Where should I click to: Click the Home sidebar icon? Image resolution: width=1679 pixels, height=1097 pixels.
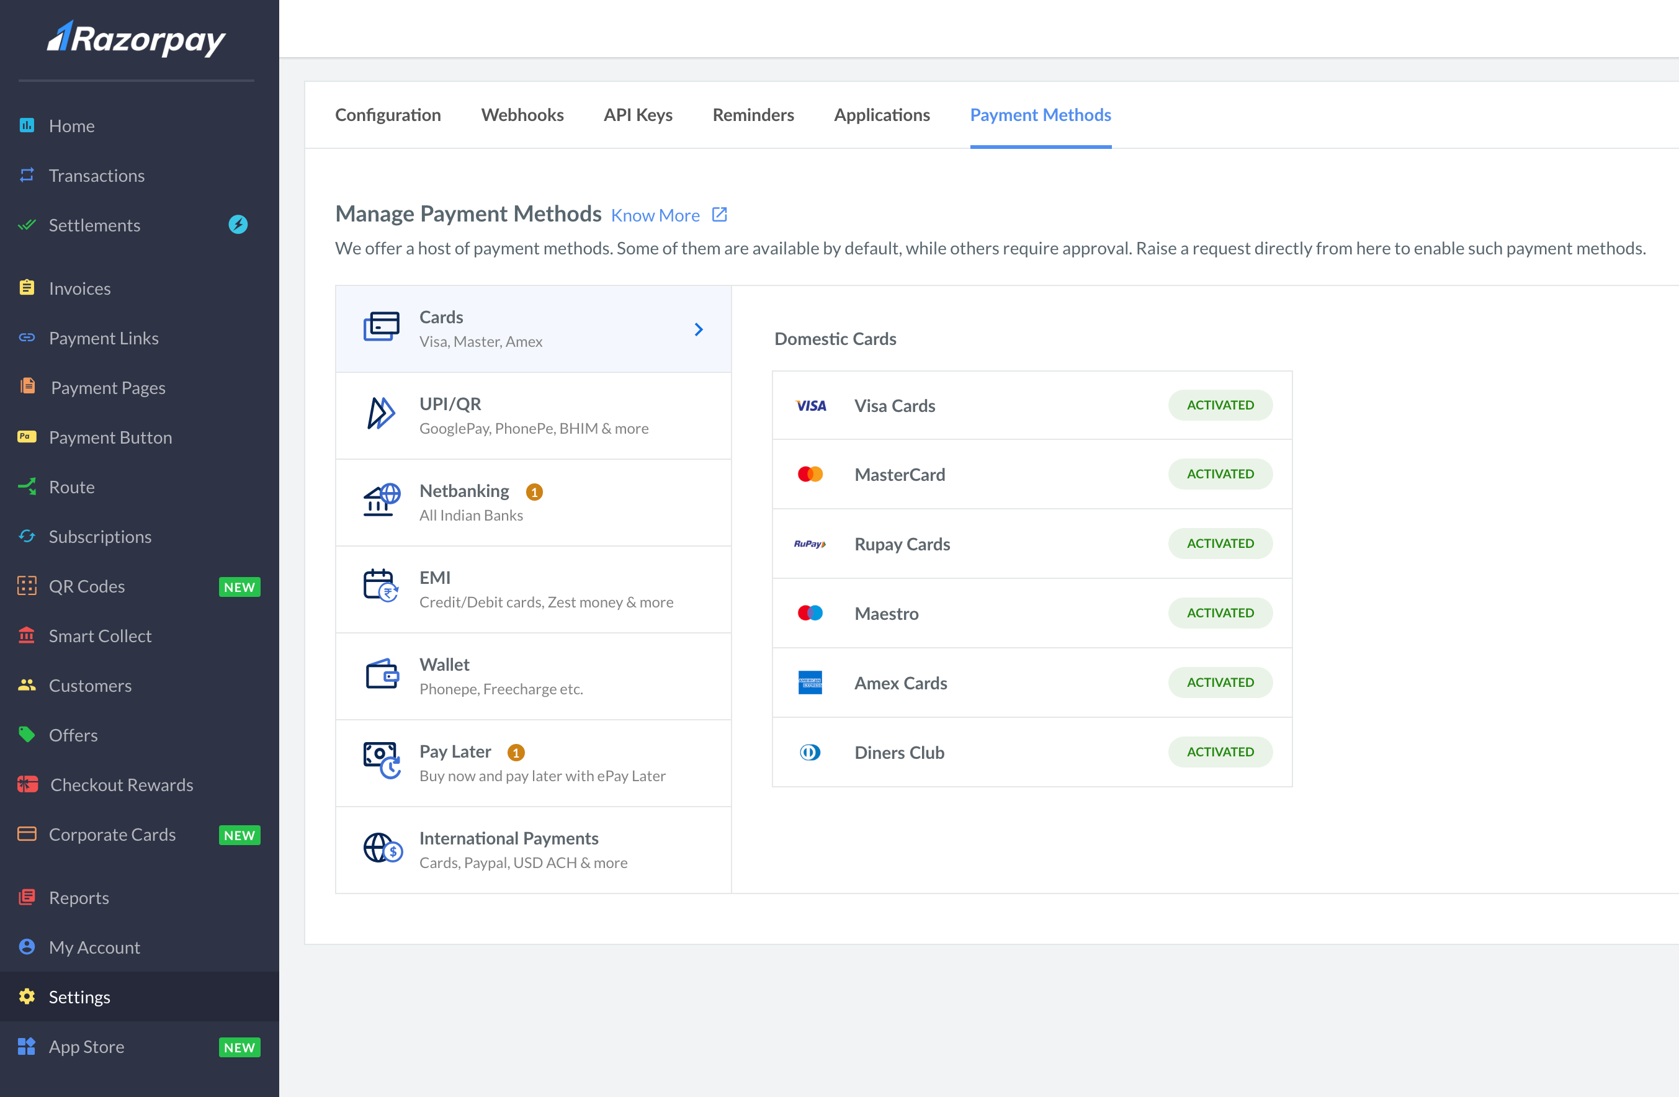pos(27,125)
